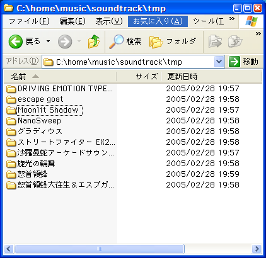The image size is (266, 258).
Task: Select the 怒首領蜂大往生&エスプガ folder icon
Action: tap(11, 185)
